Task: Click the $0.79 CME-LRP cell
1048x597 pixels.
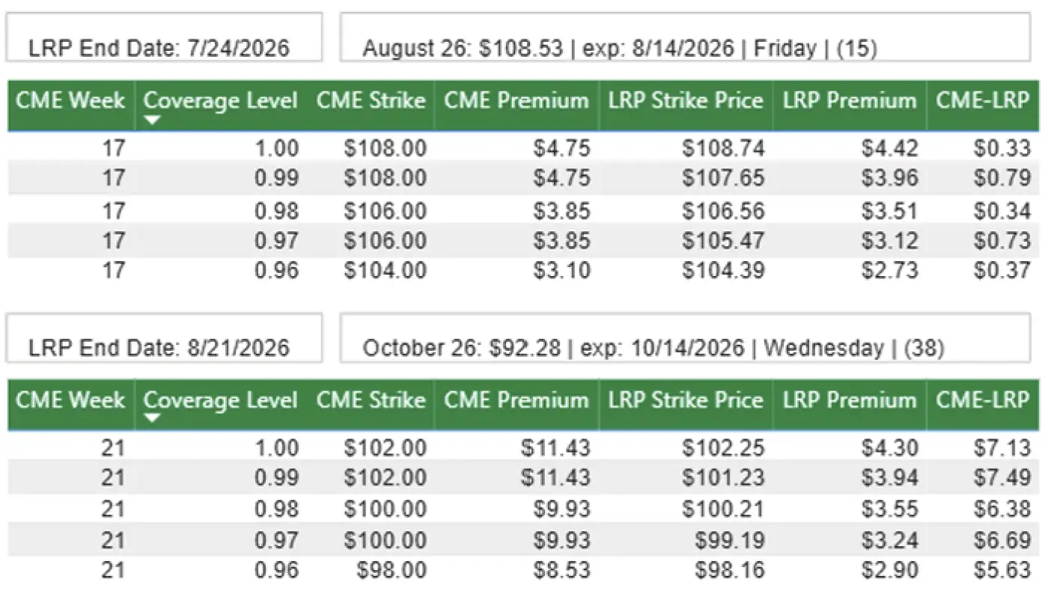Action: [x=1002, y=179]
